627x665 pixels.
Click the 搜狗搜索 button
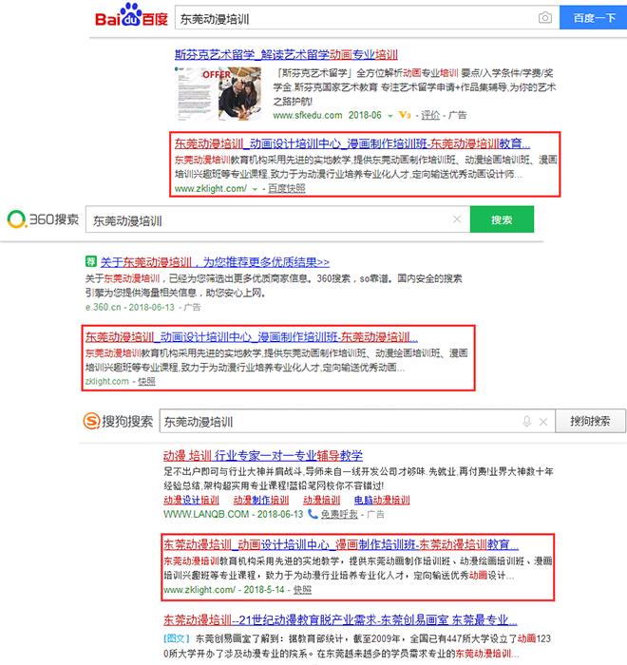[590, 421]
